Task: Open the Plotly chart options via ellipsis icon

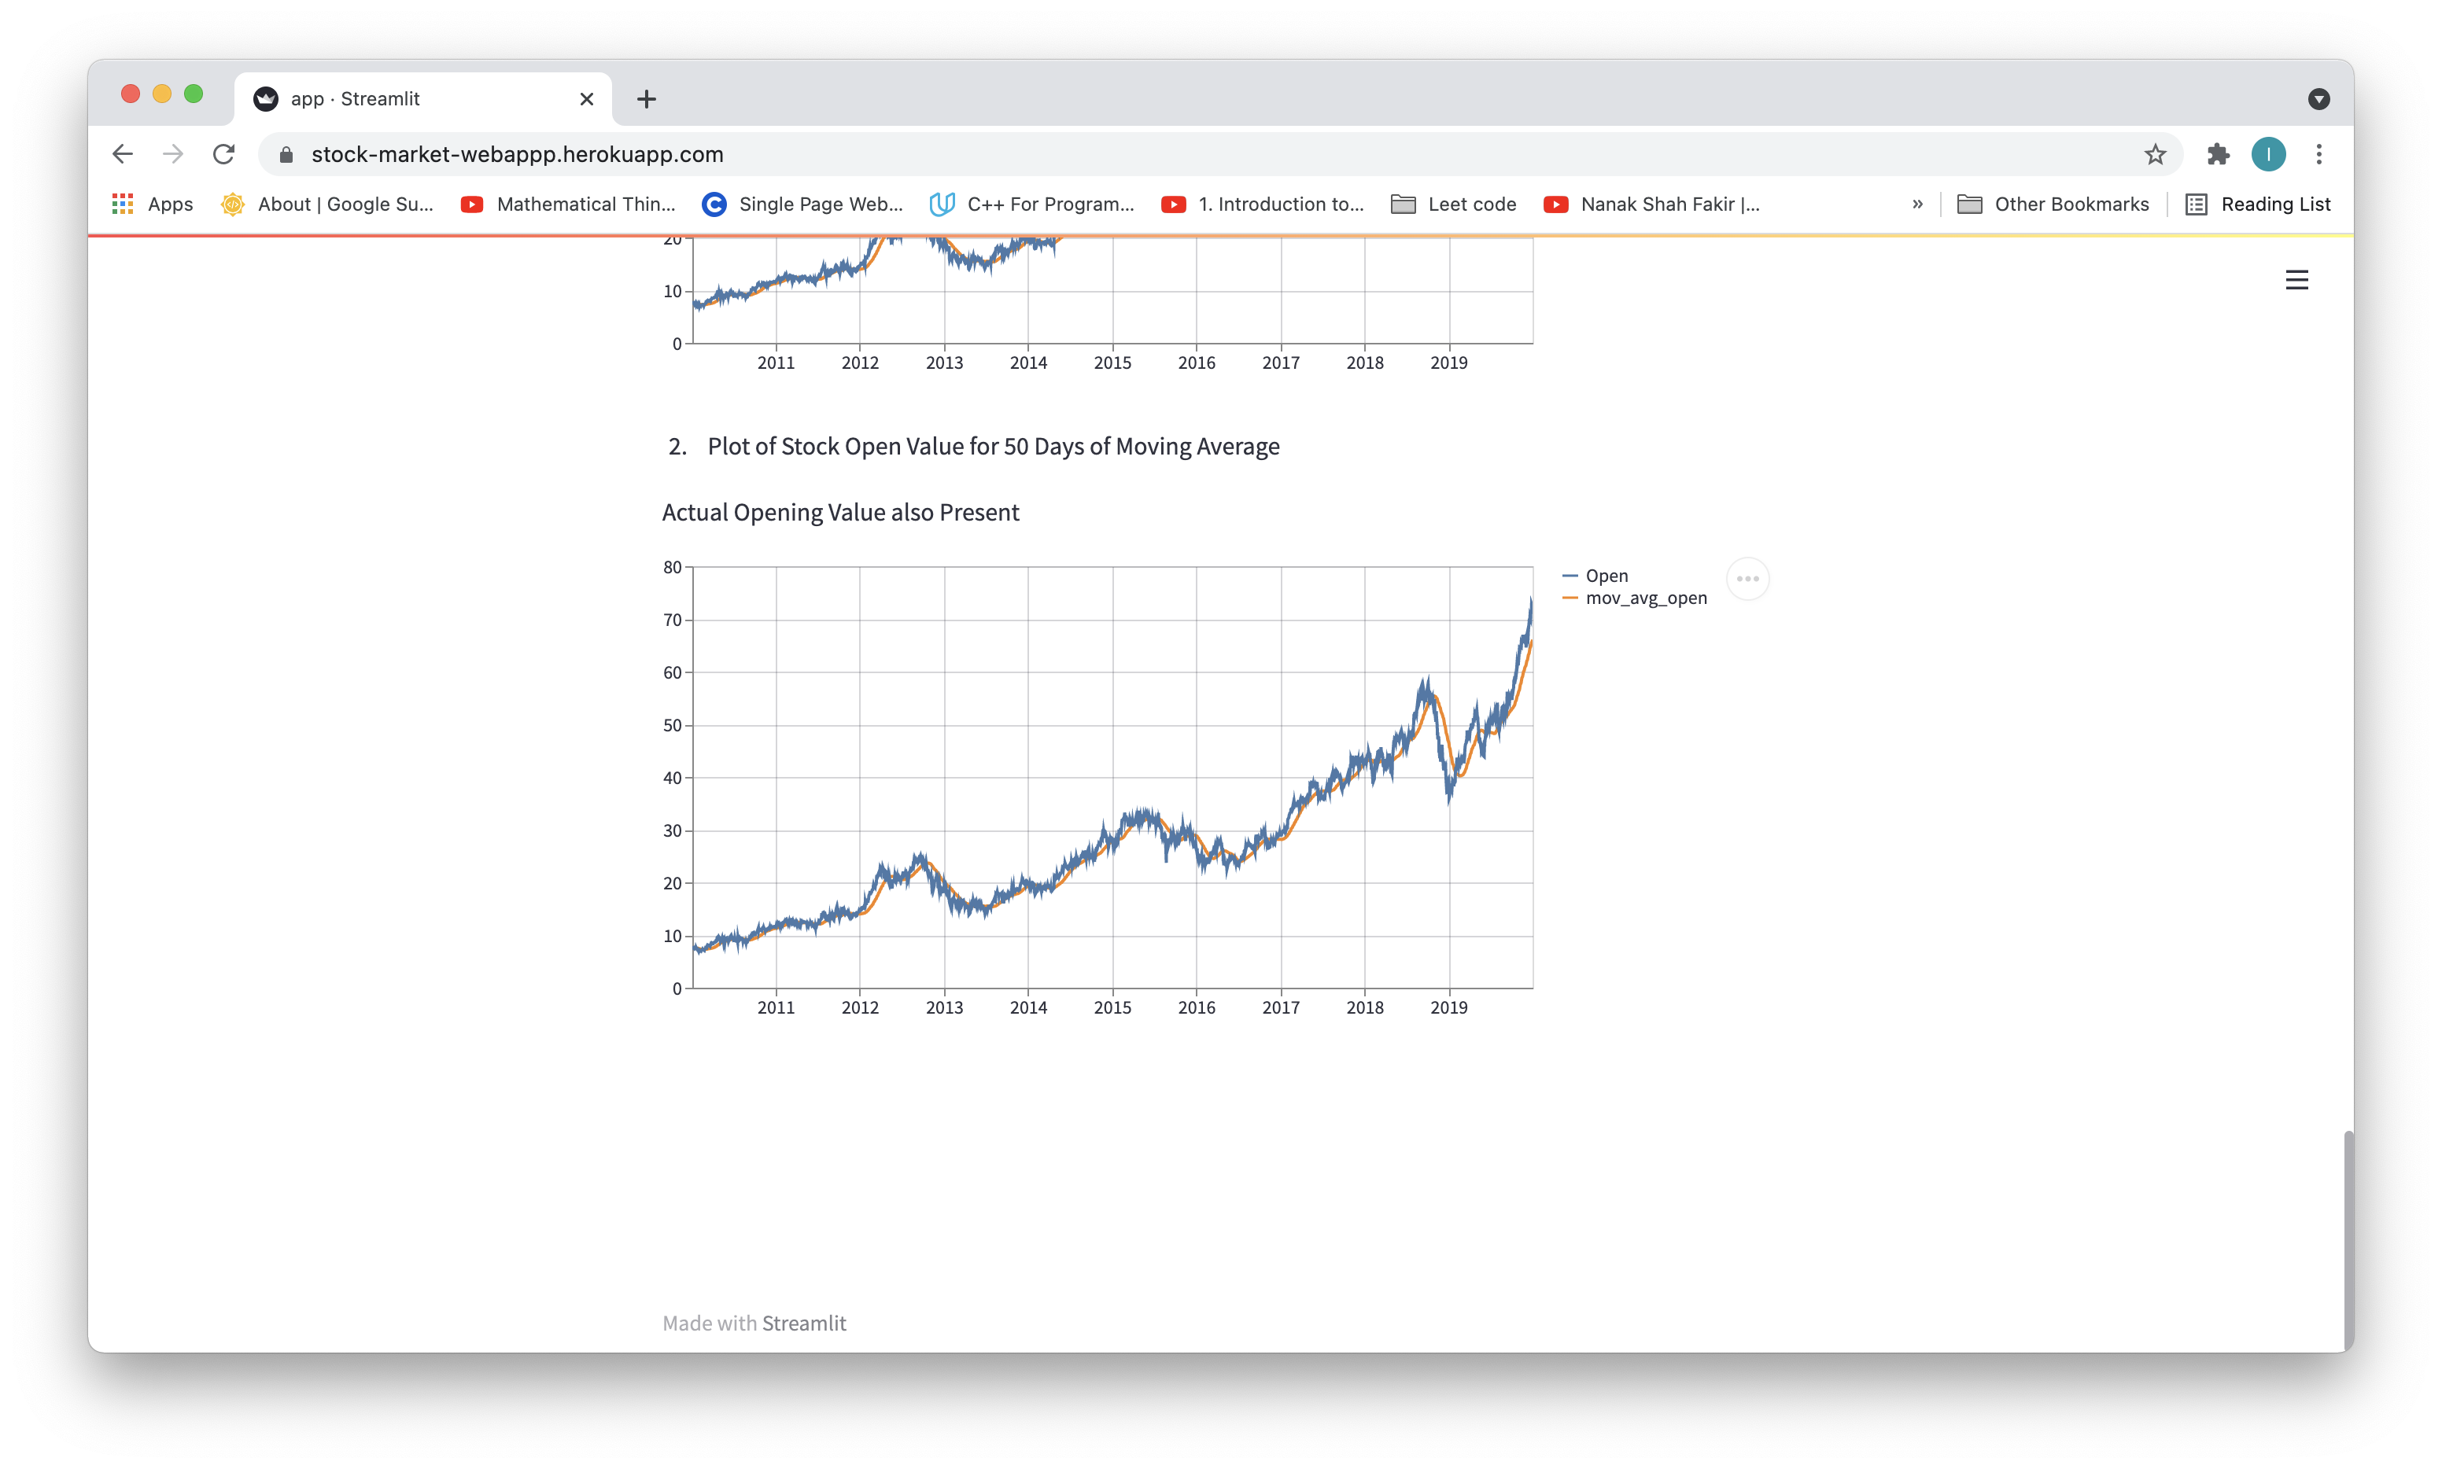Action: [x=1747, y=578]
